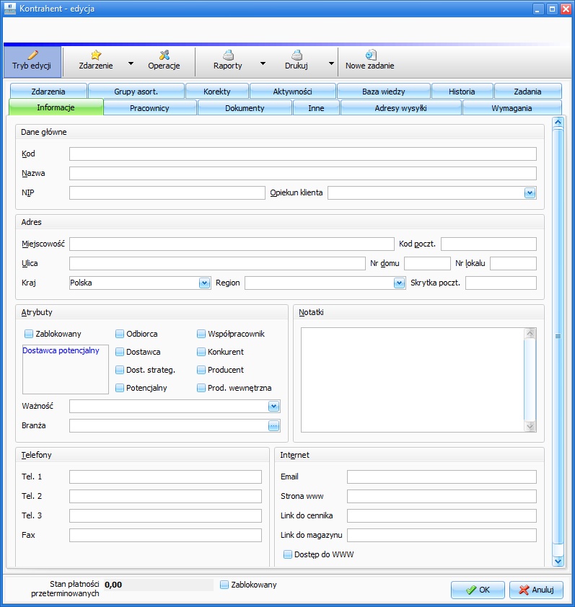Check Zablokowany in bottom status bar

[x=224, y=585]
